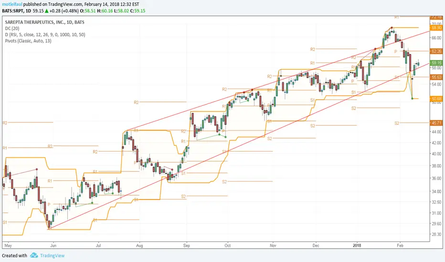The height and width of the screenshot is (262, 445).
Task: Click the D (RSI, 5, close...) indicator legend
Action: pyautogui.click(x=45, y=35)
